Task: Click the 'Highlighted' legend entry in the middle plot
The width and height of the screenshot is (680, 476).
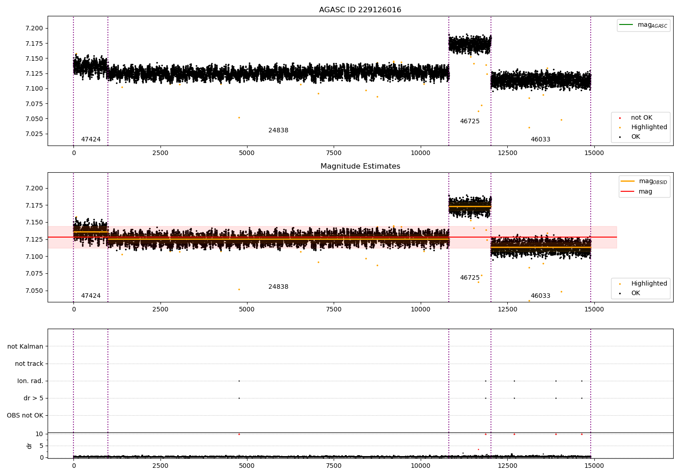Action: [644, 284]
